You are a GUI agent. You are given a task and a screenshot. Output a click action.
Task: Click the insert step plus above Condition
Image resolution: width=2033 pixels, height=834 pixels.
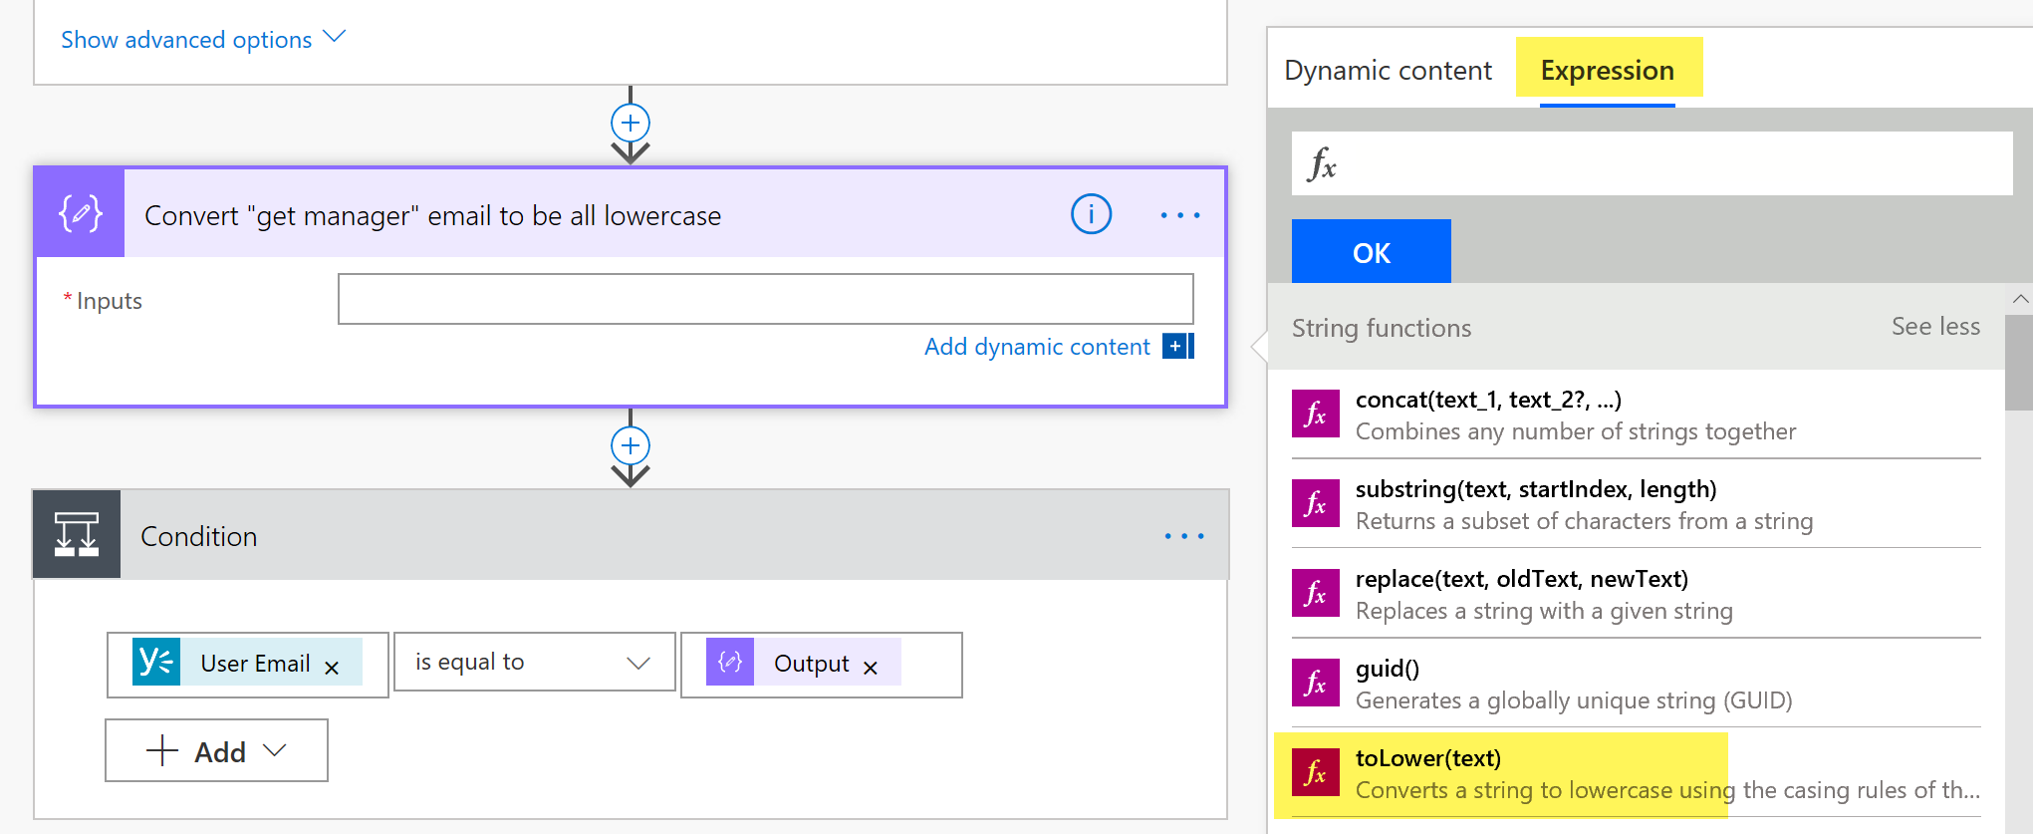coord(631,445)
